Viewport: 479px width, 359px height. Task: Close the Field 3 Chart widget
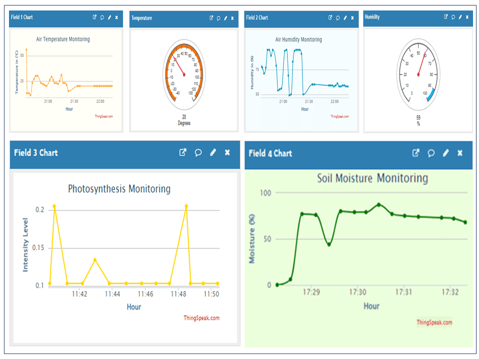228,153
